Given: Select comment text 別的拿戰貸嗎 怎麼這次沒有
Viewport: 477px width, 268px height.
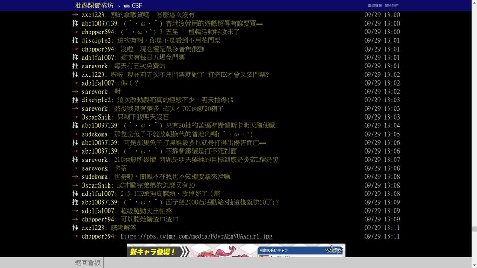Looking at the screenshot, I should click(153, 14).
